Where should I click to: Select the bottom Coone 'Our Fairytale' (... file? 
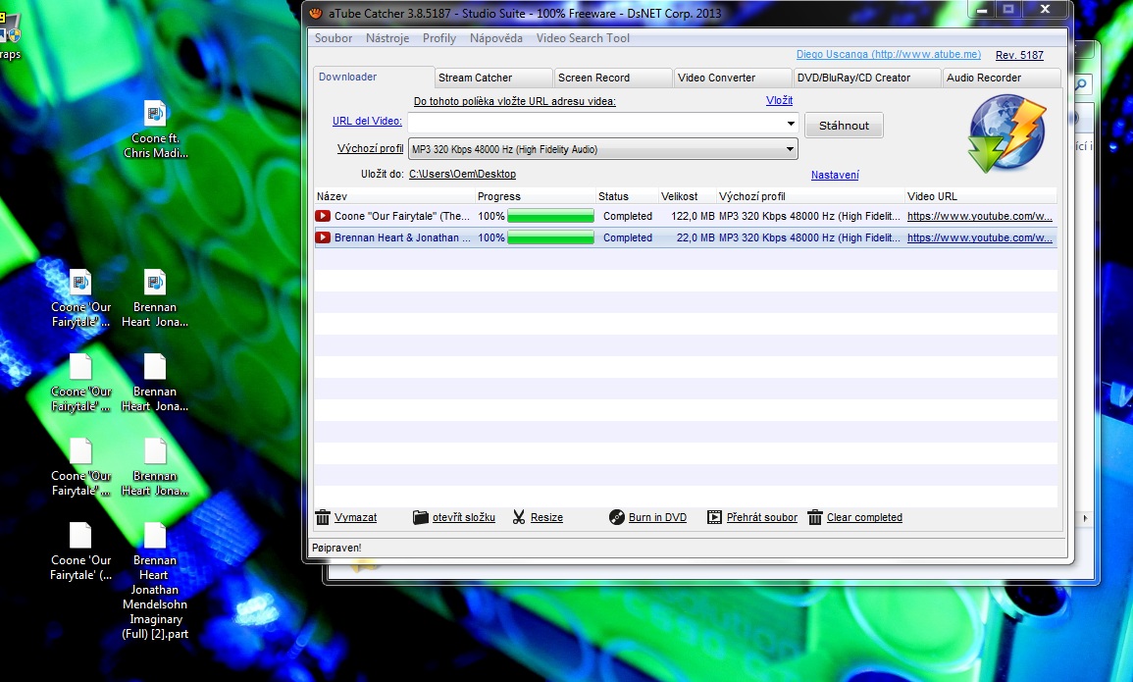coord(80,551)
